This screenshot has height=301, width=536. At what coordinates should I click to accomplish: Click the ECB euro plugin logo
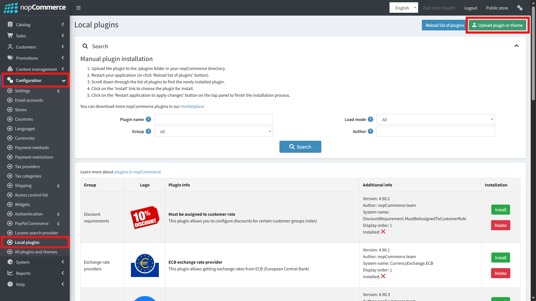click(x=145, y=265)
